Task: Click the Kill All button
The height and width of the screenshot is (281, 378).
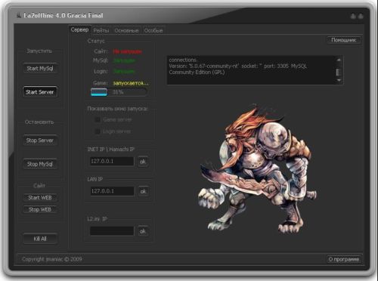Action: [x=40, y=239]
